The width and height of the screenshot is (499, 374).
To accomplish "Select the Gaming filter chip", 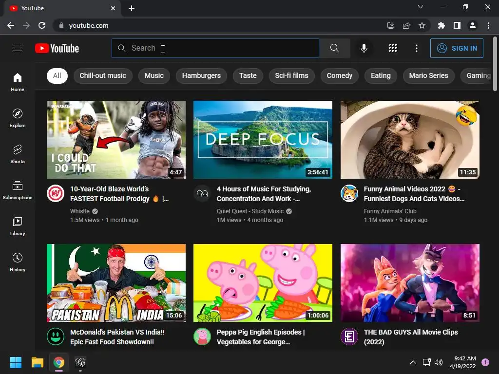I will point(478,75).
